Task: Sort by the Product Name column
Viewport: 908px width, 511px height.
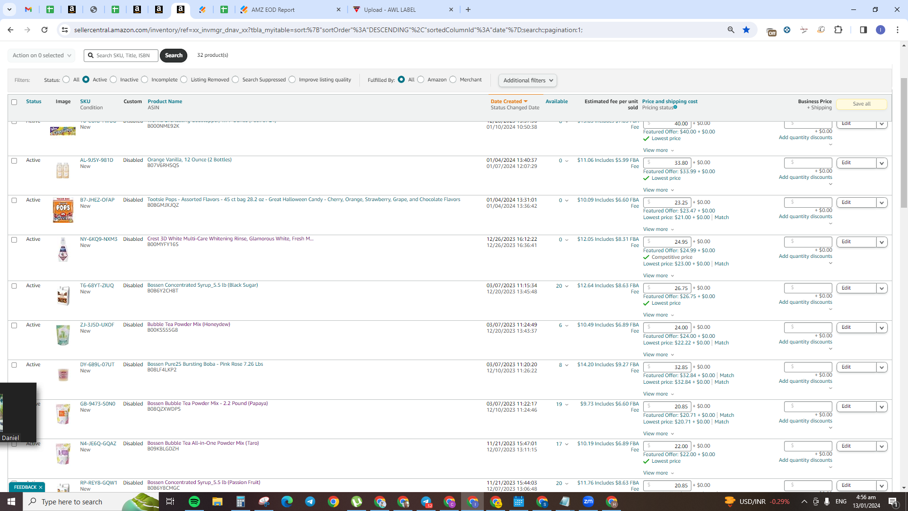Action: (165, 101)
